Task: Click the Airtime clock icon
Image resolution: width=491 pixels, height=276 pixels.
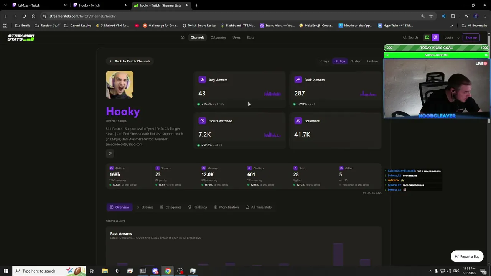Action: (x=112, y=168)
